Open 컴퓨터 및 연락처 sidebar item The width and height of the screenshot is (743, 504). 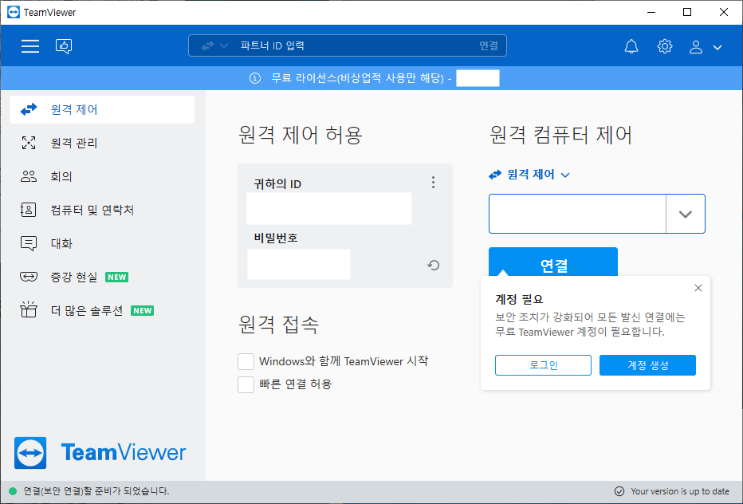click(102, 210)
